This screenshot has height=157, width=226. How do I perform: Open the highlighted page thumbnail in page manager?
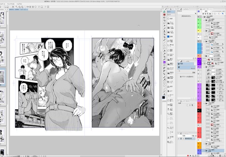point(3,77)
